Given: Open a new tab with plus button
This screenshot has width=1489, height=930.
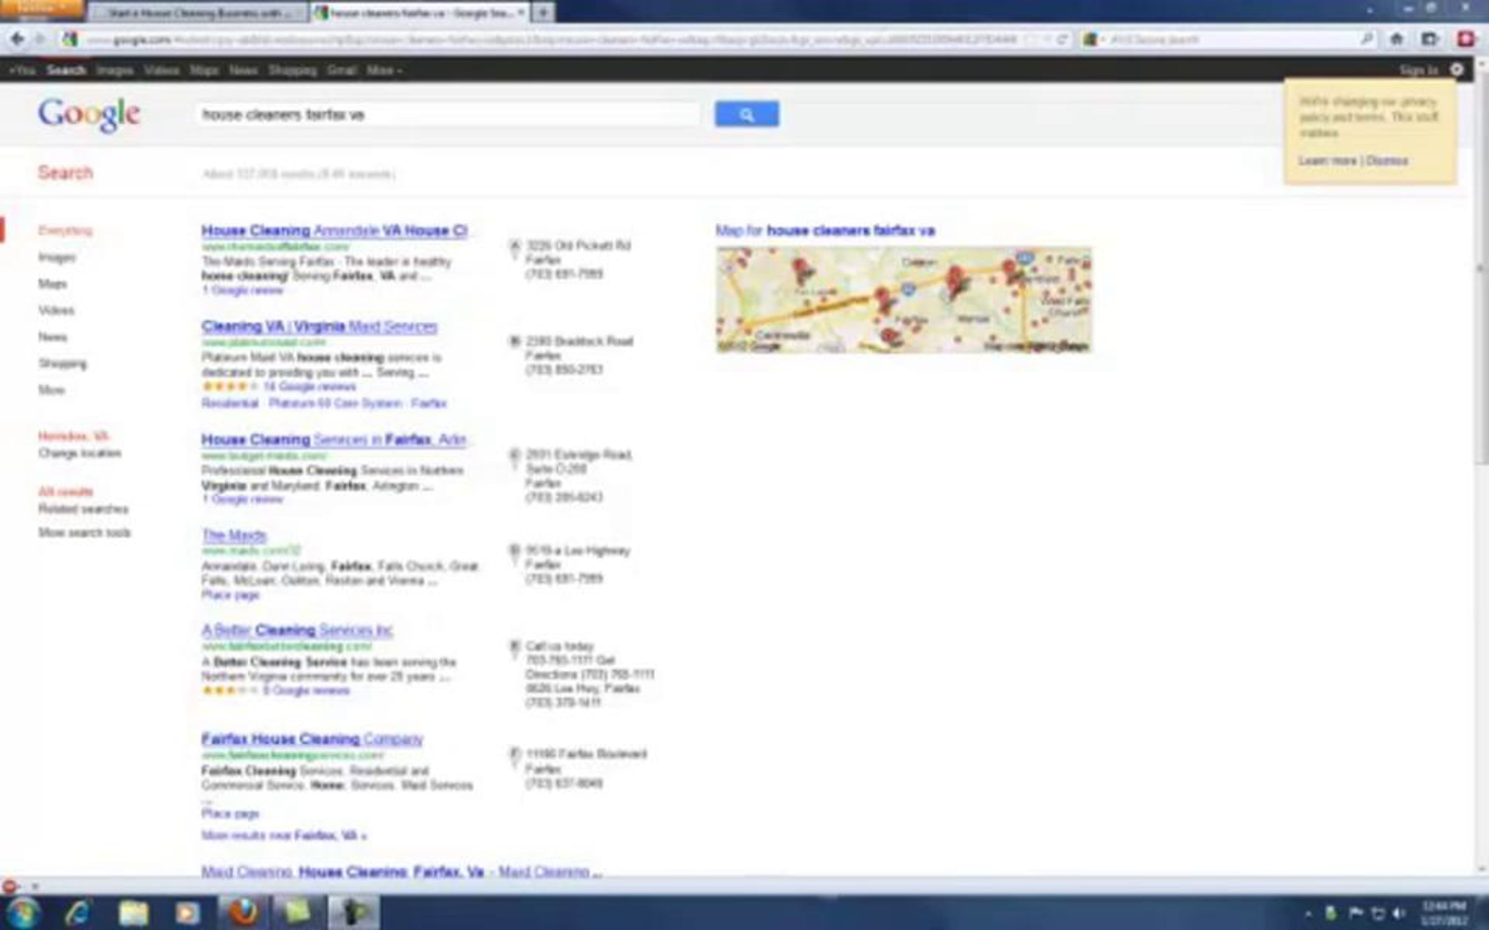Looking at the screenshot, I should pos(543,12).
